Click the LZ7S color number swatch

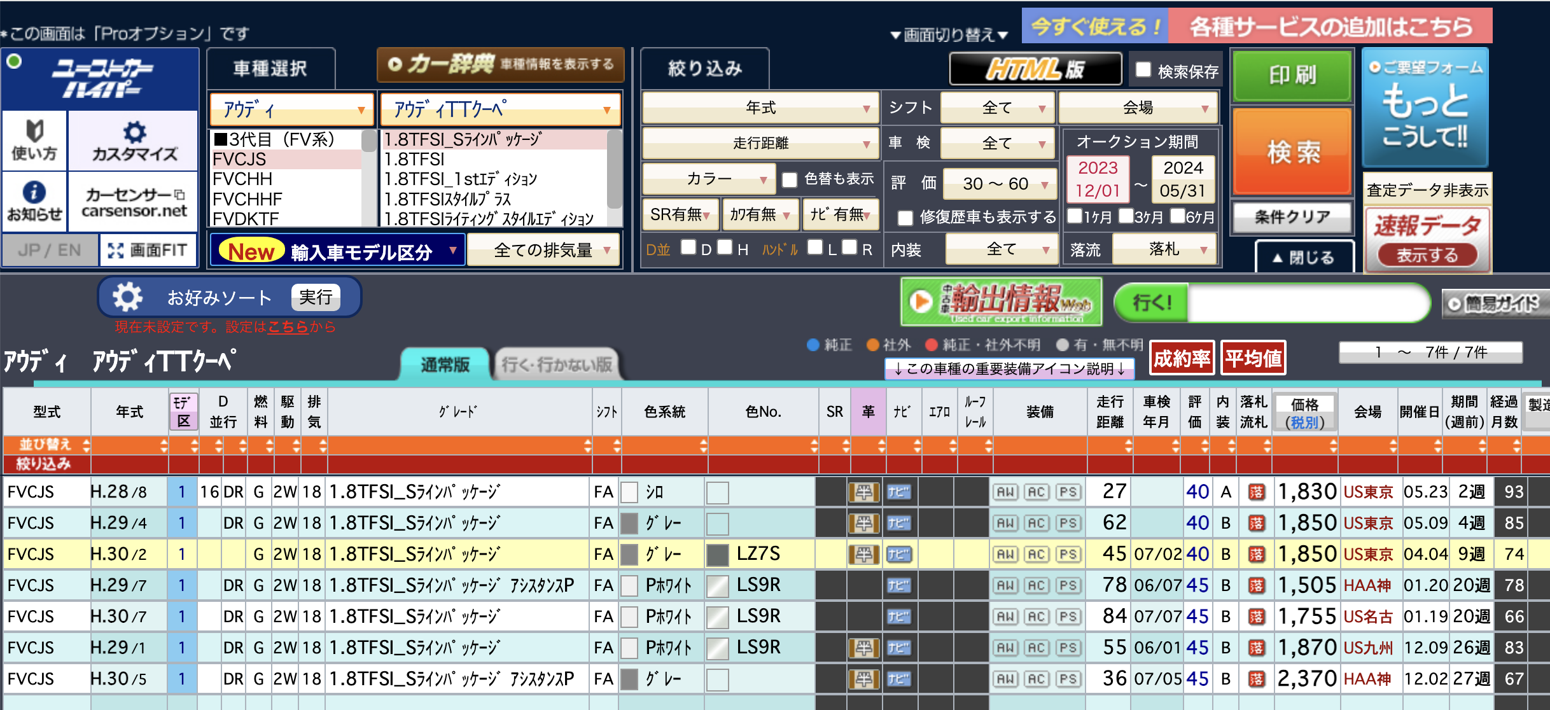pos(718,555)
